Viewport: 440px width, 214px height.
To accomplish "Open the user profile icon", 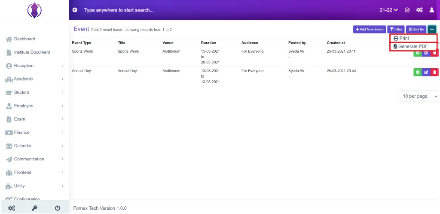I will [x=432, y=10].
